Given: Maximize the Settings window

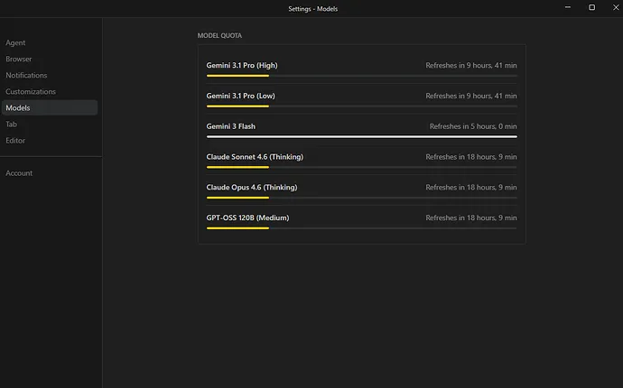Looking at the screenshot, I should click(591, 7).
